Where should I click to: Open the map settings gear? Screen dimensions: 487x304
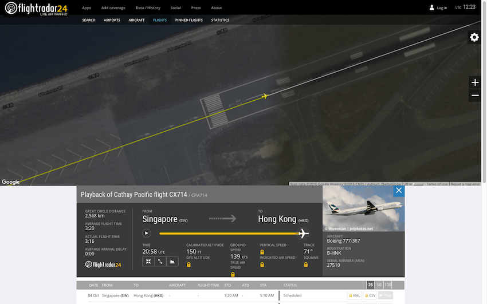click(474, 37)
